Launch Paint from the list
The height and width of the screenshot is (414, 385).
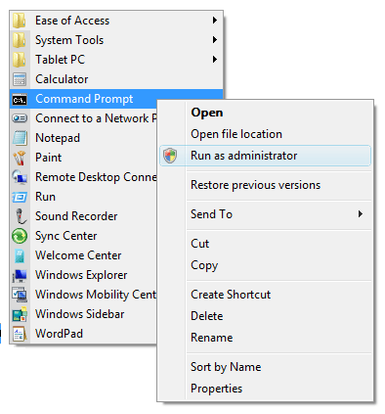coord(48,158)
